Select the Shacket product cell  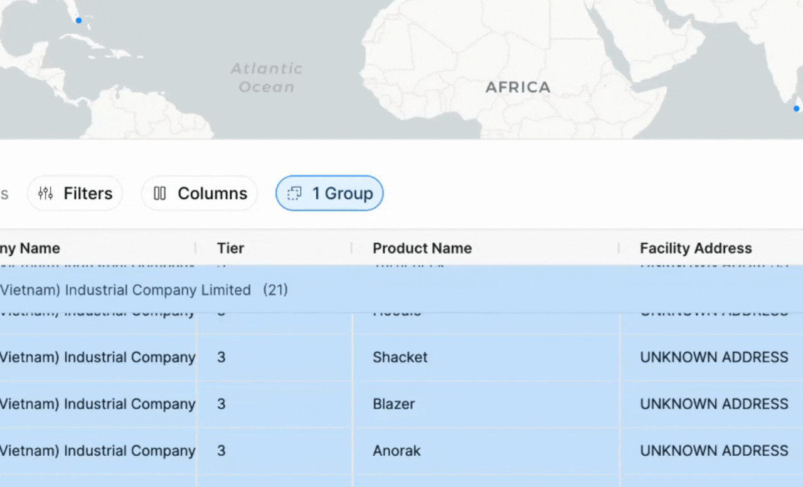tap(400, 357)
